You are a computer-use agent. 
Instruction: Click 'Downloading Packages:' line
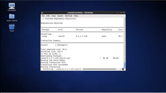tap(52, 56)
